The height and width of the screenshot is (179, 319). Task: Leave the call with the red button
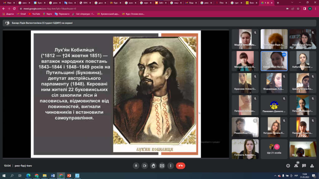pyautogui.click(x=180, y=166)
